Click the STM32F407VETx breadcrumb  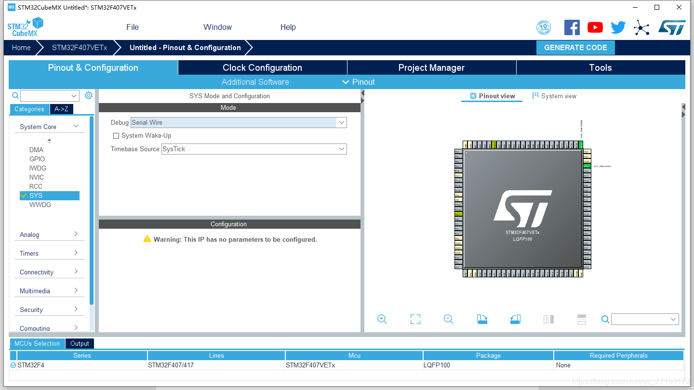click(80, 47)
